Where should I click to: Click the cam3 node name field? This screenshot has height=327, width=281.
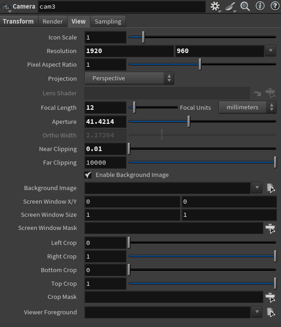coord(122,7)
